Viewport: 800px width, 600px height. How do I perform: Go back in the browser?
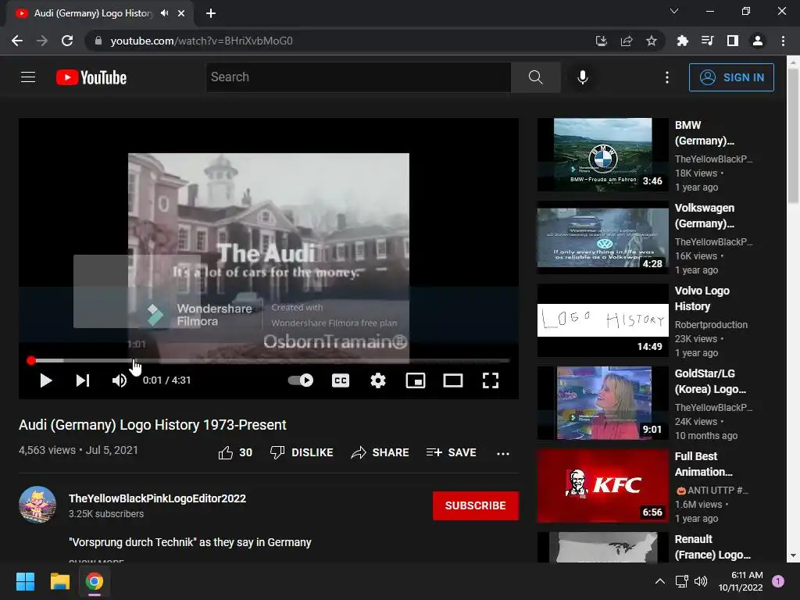coord(17,41)
